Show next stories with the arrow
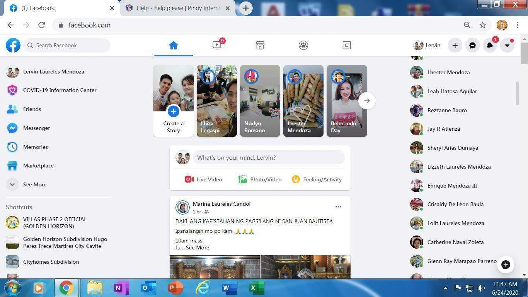The height and width of the screenshot is (297, 528). click(x=367, y=101)
